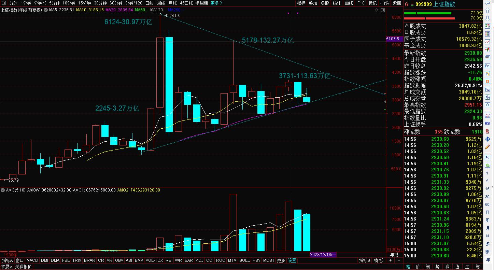Select the BOLL indicator tab
Screen dimensions: 494x270
[244, 260]
